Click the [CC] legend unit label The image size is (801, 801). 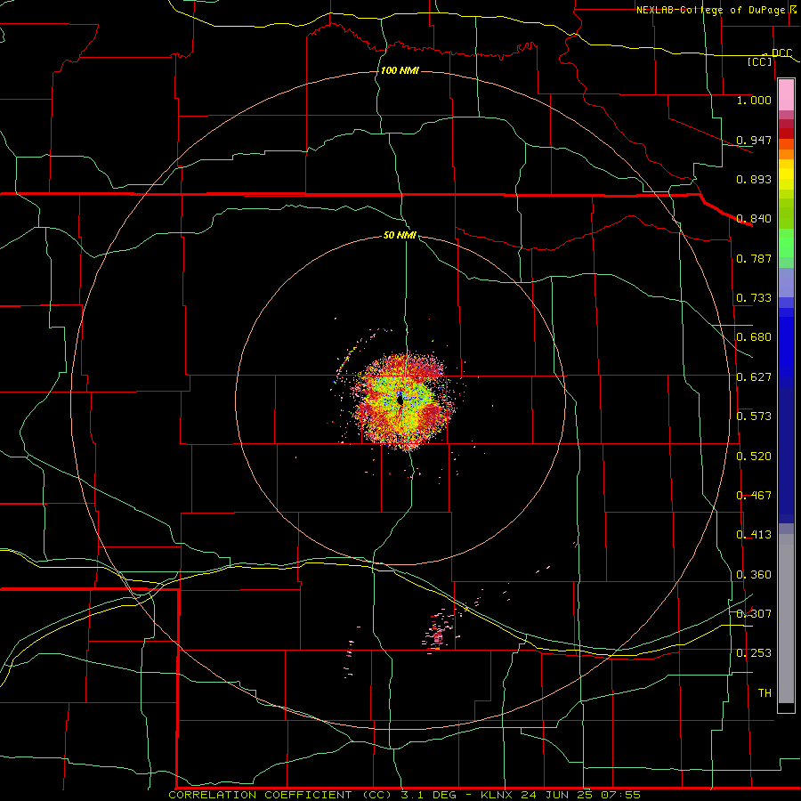tap(760, 61)
